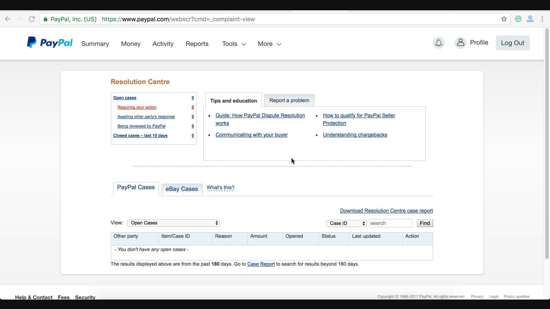The image size is (550, 309).
Task: Open the Profile link
Action: point(479,42)
